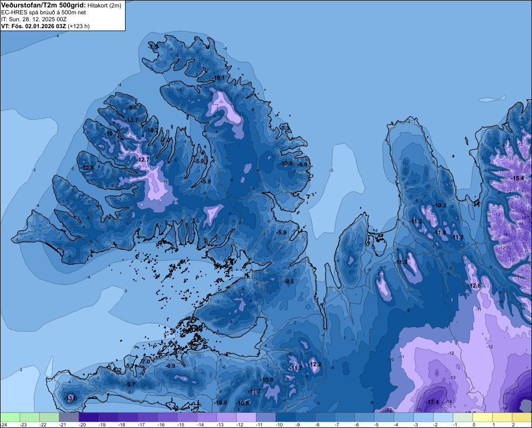Image resolution: width=532 pixels, height=428 pixels.
Task: Click the -7.3 temperature label on the map
Action: (286, 129)
